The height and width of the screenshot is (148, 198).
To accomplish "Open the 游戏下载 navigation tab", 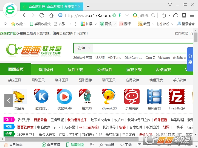I will pos(134,70).
